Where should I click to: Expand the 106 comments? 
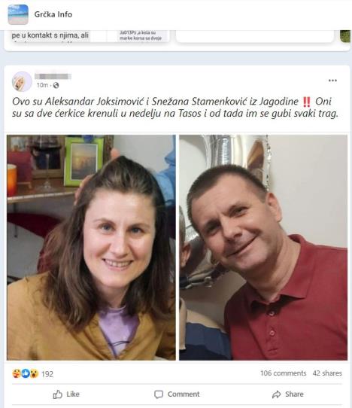(284, 373)
